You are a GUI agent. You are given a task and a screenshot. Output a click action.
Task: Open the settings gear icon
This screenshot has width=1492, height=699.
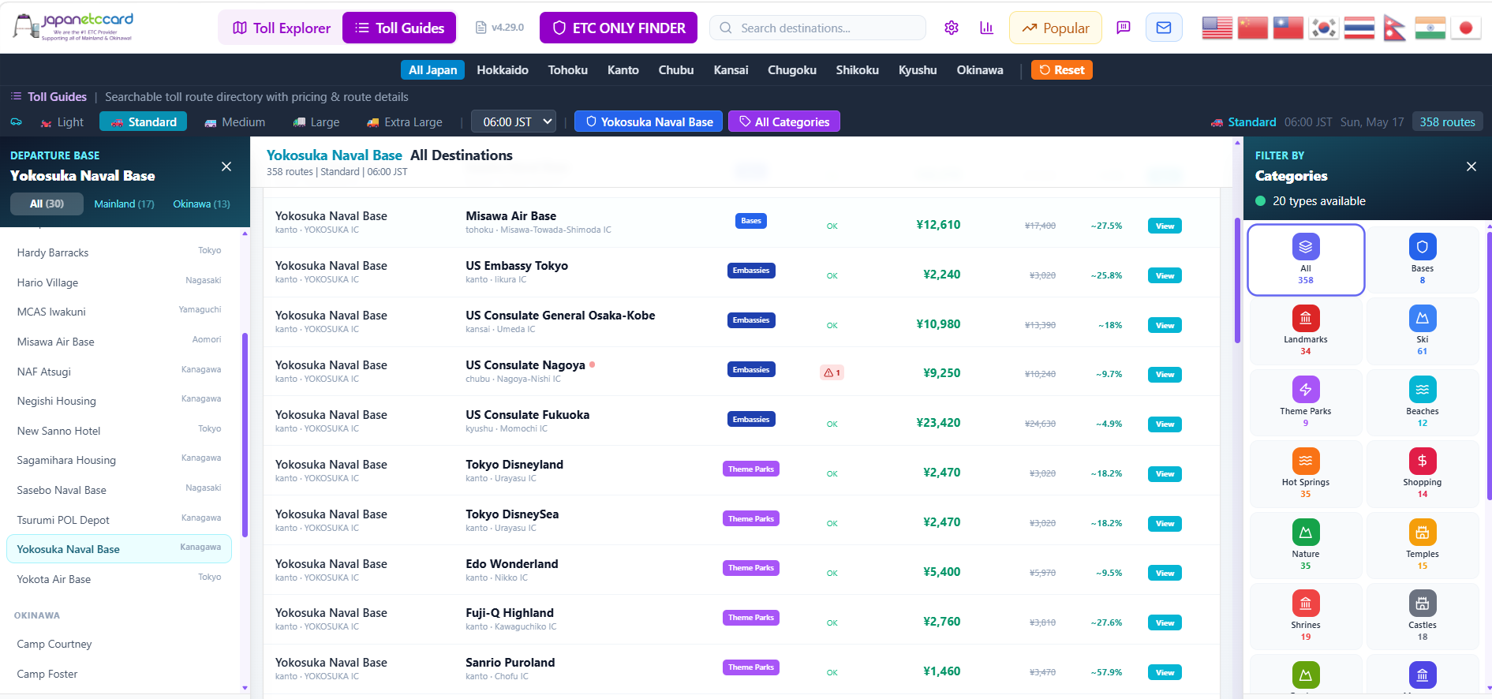point(952,28)
